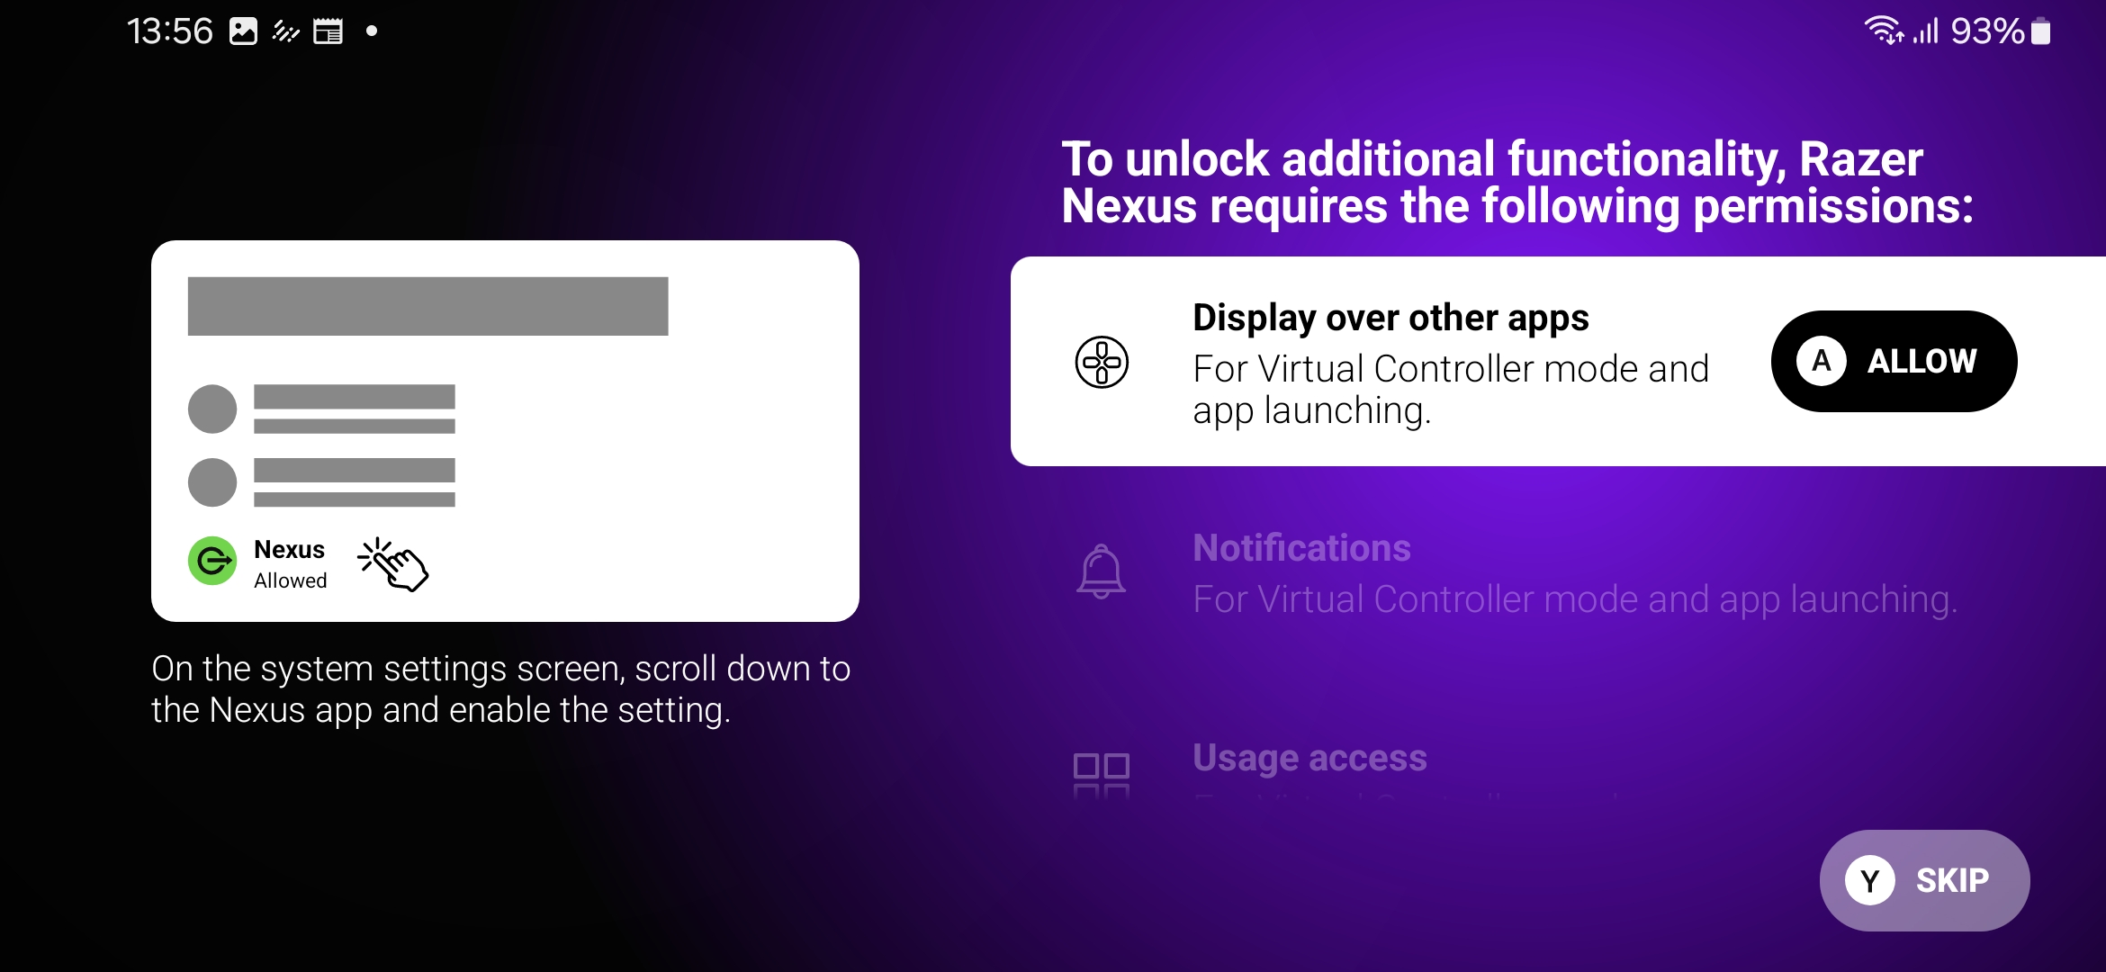
Task: Tap the battery 93% indicator
Action: (2001, 31)
